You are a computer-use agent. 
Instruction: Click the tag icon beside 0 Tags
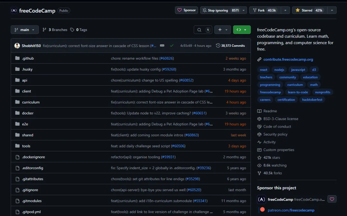72,30
